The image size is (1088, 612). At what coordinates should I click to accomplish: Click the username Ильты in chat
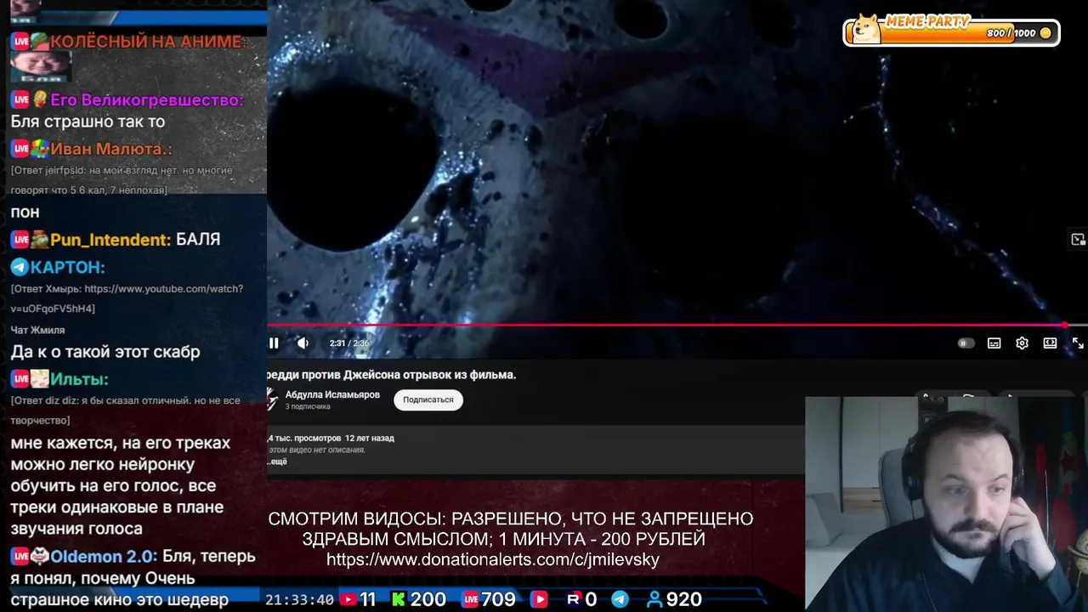tap(79, 379)
